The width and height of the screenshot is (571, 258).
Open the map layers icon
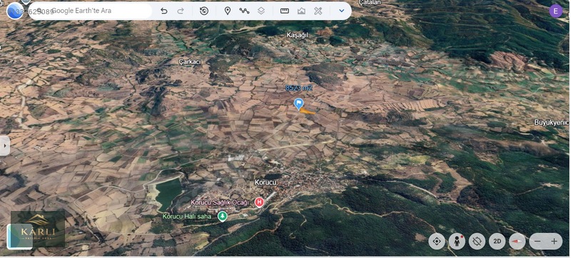tap(261, 11)
